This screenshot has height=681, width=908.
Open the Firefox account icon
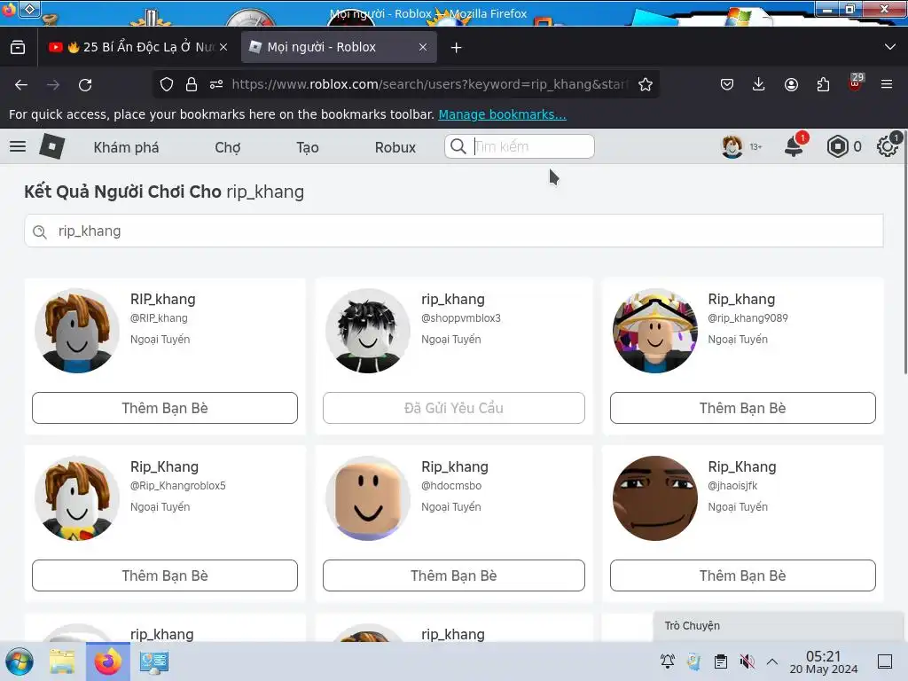(x=791, y=84)
